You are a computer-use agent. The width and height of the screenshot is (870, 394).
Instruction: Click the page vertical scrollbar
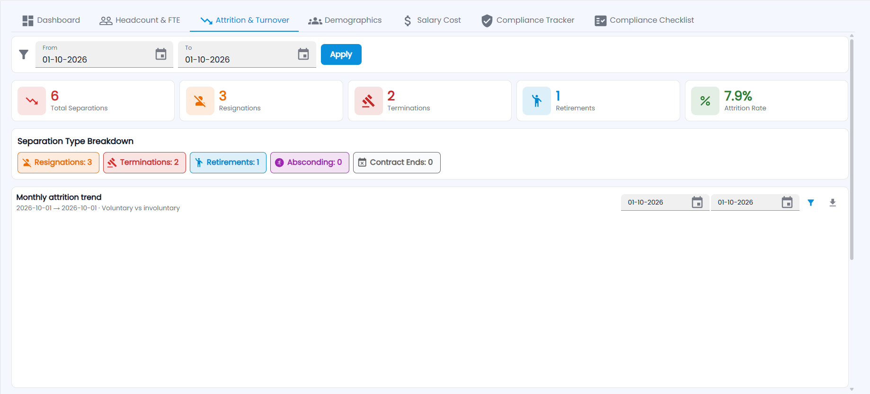point(852,149)
